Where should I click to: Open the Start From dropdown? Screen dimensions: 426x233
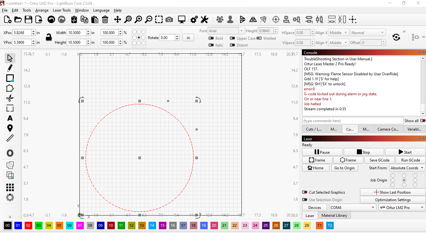coord(407,168)
